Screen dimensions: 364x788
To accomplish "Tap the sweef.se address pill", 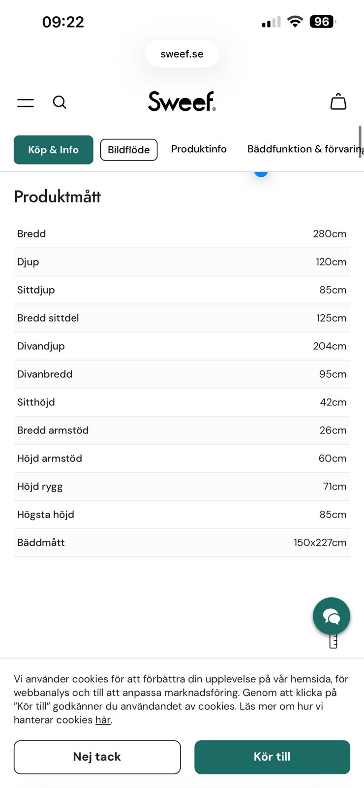I will point(182,54).
